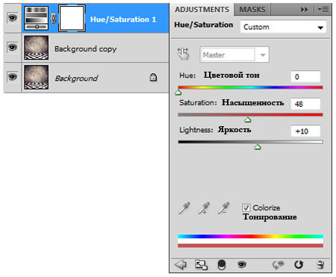Viewport: 336px width, 277px height.
Task: Click Background layer thumbnail
Action: pyautogui.click(x=37, y=77)
